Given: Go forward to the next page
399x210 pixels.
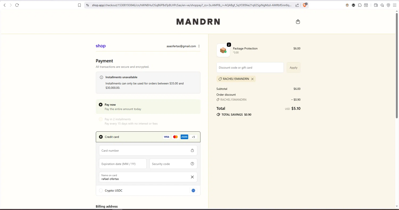Looking at the screenshot, I should [11, 5].
